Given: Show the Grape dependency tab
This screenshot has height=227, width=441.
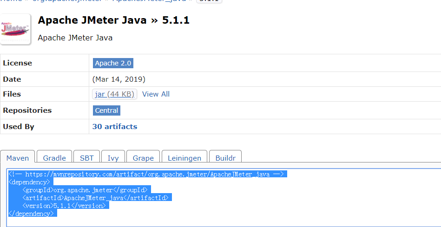Looking at the screenshot, I should (x=143, y=158).
